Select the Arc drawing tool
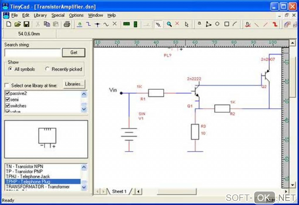Screen dimensions: 299x205 (235, 24)
